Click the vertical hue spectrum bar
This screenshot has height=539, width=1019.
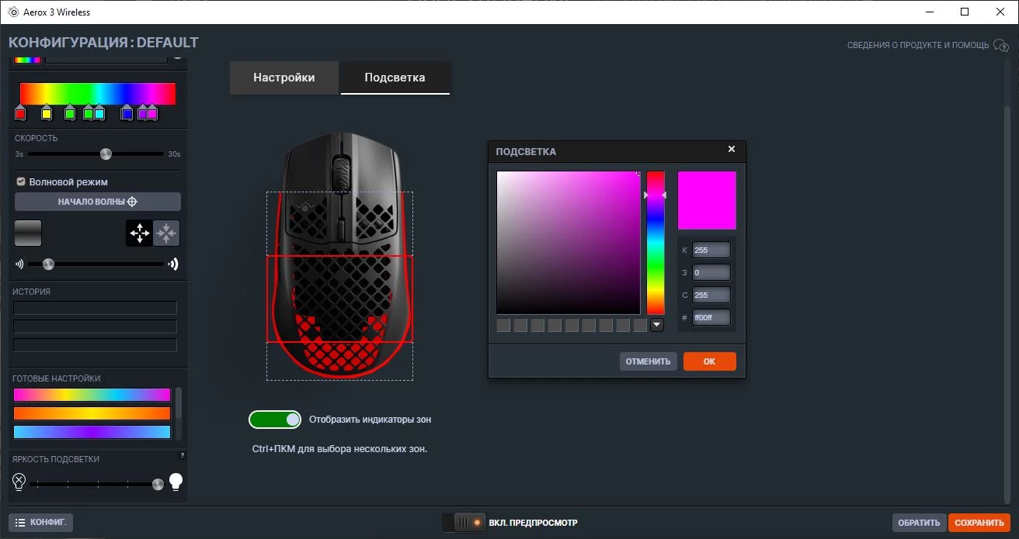pos(656,243)
